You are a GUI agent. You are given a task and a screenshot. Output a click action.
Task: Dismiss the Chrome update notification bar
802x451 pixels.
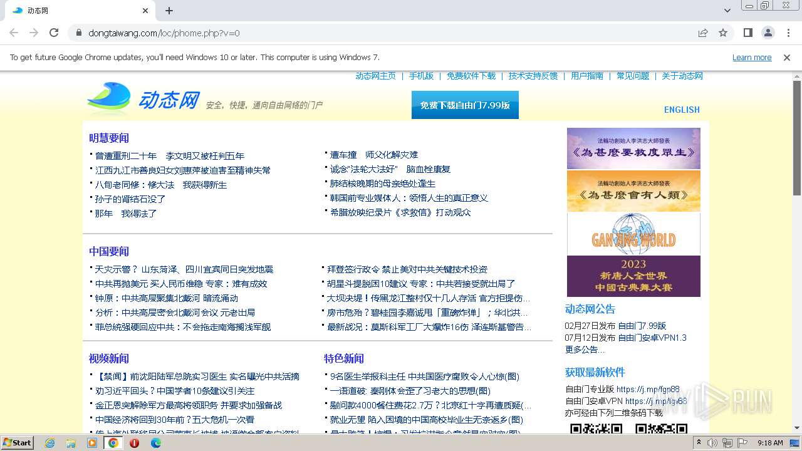point(787,57)
